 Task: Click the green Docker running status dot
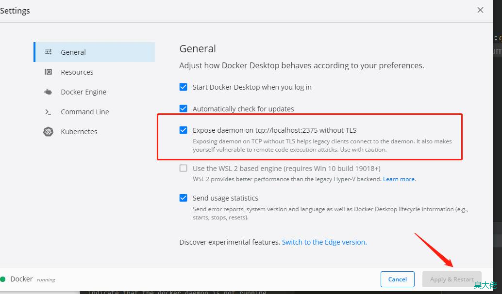3,279
